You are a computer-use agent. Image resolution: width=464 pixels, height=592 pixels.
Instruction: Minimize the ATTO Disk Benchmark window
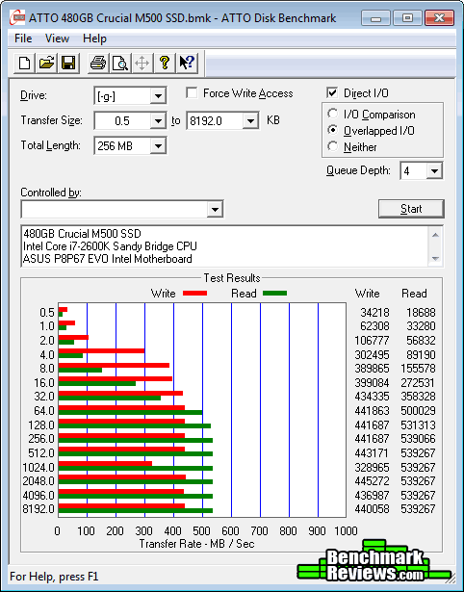[x=375, y=17]
